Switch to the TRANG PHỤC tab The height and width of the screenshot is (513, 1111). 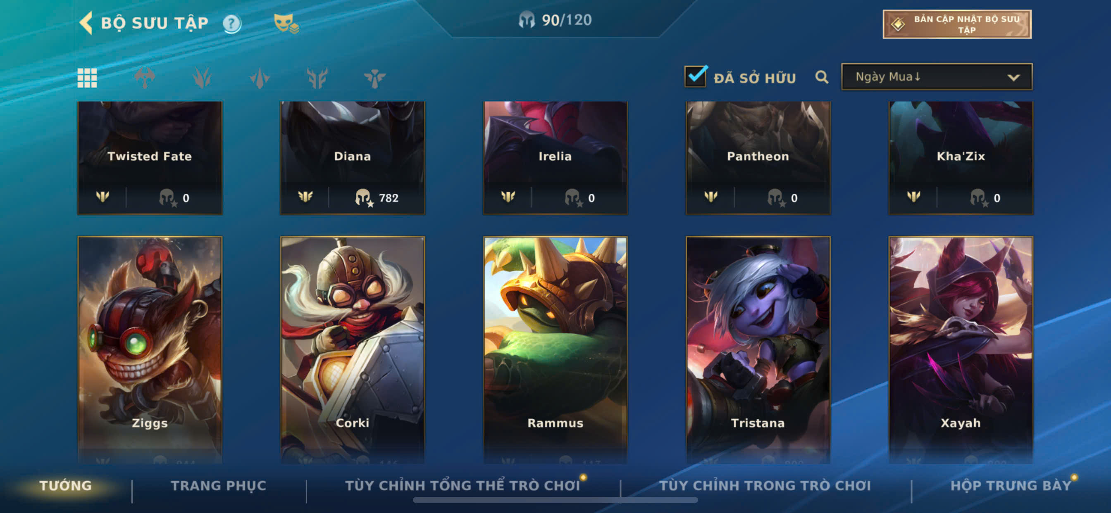tap(219, 486)
